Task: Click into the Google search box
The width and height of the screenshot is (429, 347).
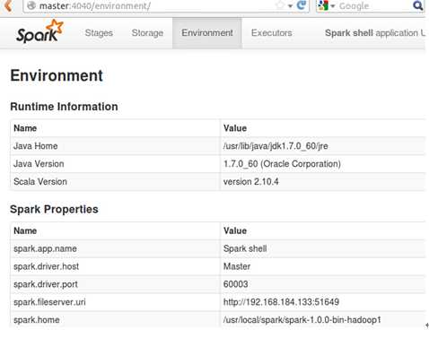Action: [x=374, y=5]
